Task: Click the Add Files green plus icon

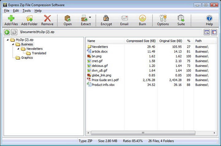Action: (11, 18)
